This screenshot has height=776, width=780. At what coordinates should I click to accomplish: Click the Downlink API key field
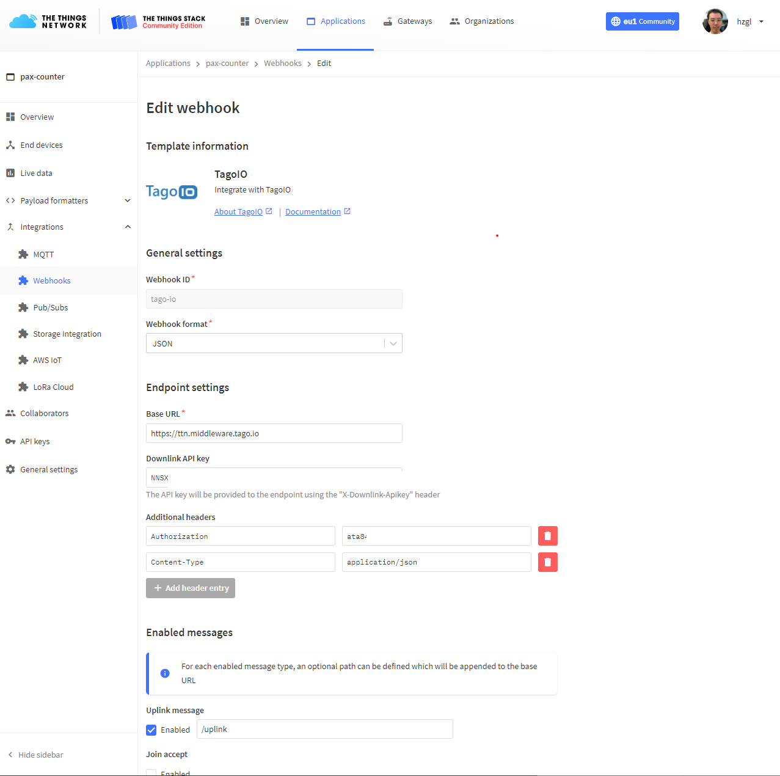(x=274, y=477)
